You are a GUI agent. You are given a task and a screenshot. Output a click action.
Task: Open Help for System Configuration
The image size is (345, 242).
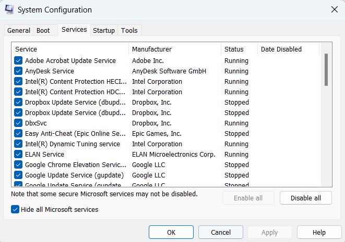pyautogui.click(x=319, y=232)
